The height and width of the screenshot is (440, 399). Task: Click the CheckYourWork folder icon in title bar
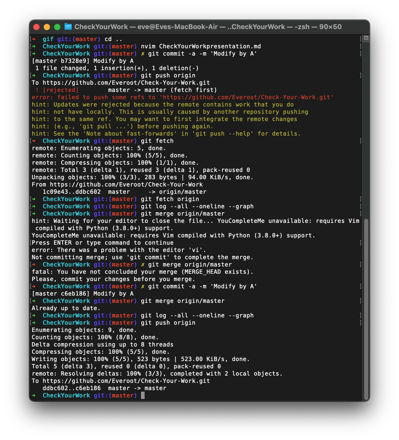click(x=68, y=27)
